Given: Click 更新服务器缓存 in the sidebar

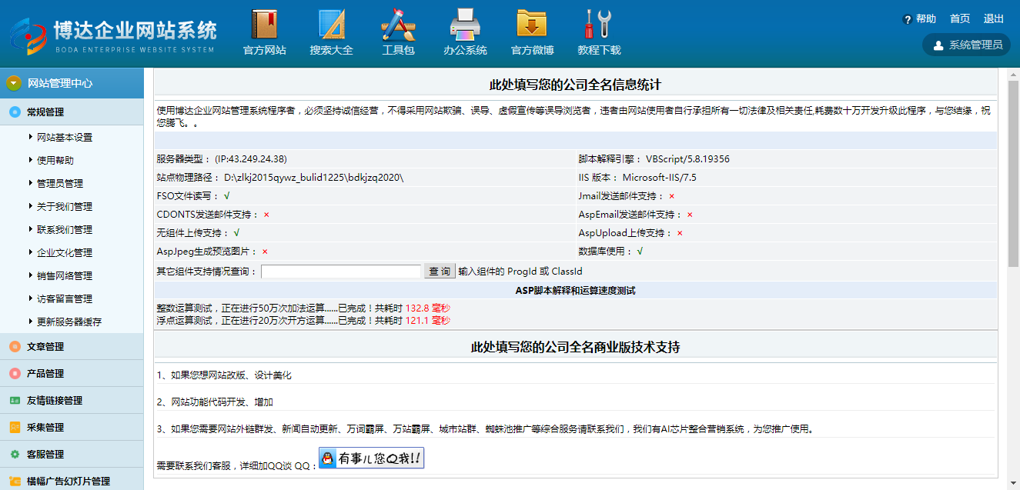Looking at the screenshot, I should tap(69, 322).
